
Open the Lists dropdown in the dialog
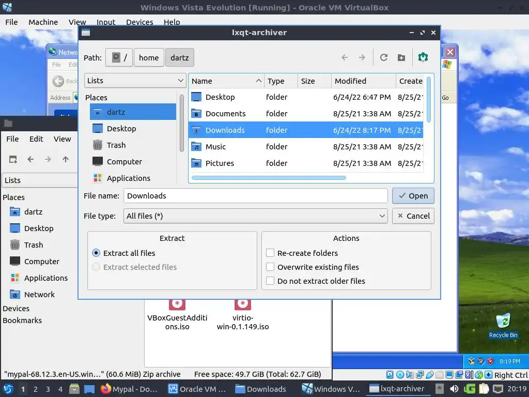click(135, 81)
